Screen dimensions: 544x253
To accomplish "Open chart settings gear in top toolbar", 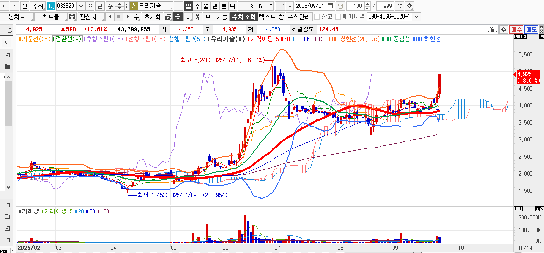I will [x=409, y=6].
